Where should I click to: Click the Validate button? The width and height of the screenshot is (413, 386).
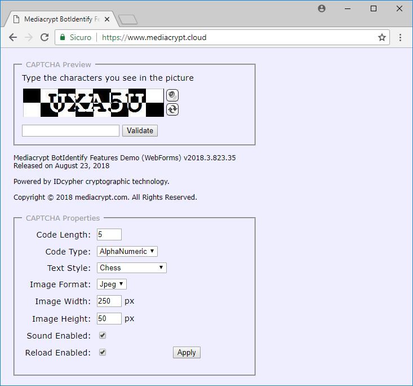[x=140, y=130]
